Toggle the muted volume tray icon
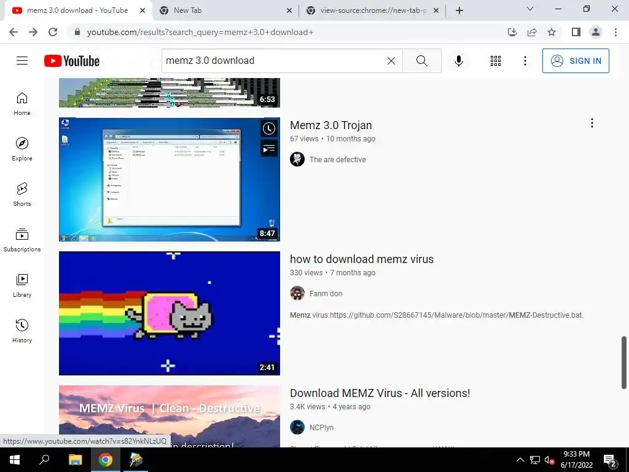 (550, 460)
